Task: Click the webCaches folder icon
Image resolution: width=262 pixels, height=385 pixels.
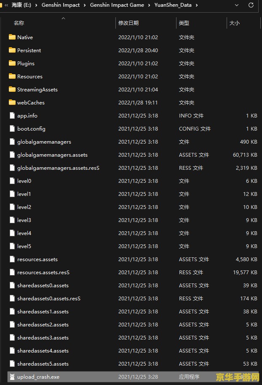Action: pyautogui.click(x=12, y=102)
